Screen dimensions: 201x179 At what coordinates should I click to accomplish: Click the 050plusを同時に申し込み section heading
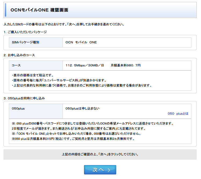point(24,98)
